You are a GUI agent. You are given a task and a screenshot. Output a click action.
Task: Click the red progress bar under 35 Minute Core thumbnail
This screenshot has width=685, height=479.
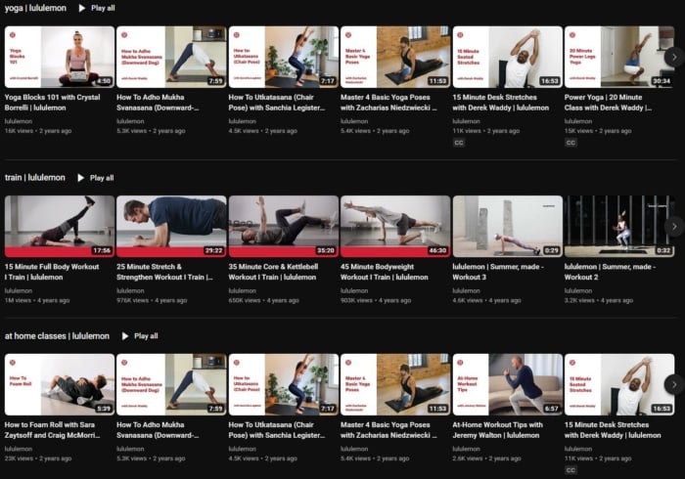(x=284, y=252)
